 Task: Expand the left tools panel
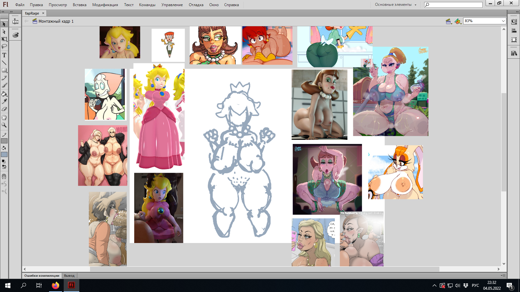pyautogui.click(x=3, y=12)
